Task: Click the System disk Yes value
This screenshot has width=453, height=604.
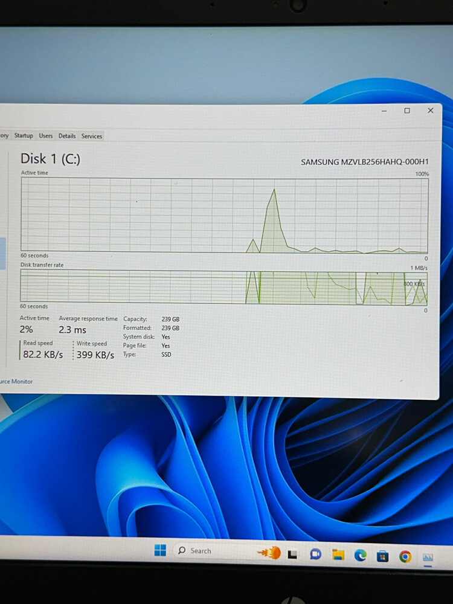Action: [165, 336]
